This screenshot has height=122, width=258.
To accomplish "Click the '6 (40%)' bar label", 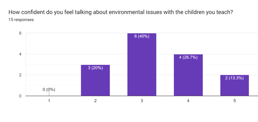I will (142, 36).
